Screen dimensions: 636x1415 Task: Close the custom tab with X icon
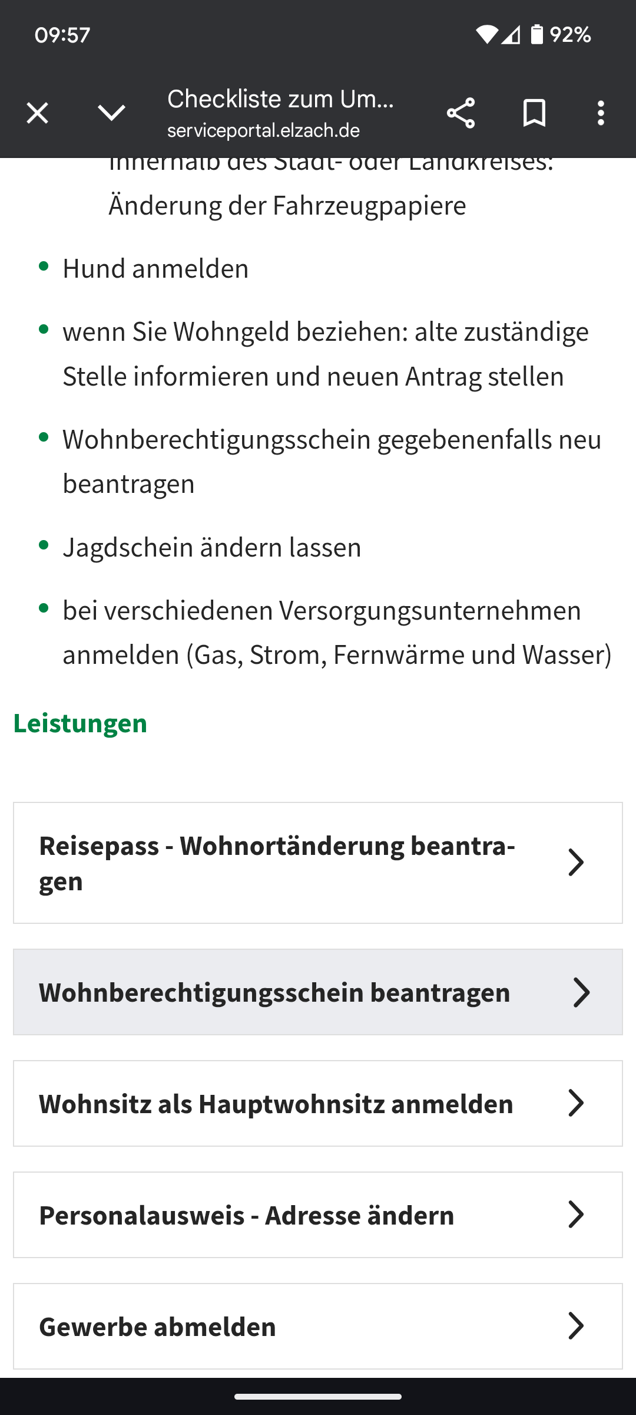tap(37, 113)
